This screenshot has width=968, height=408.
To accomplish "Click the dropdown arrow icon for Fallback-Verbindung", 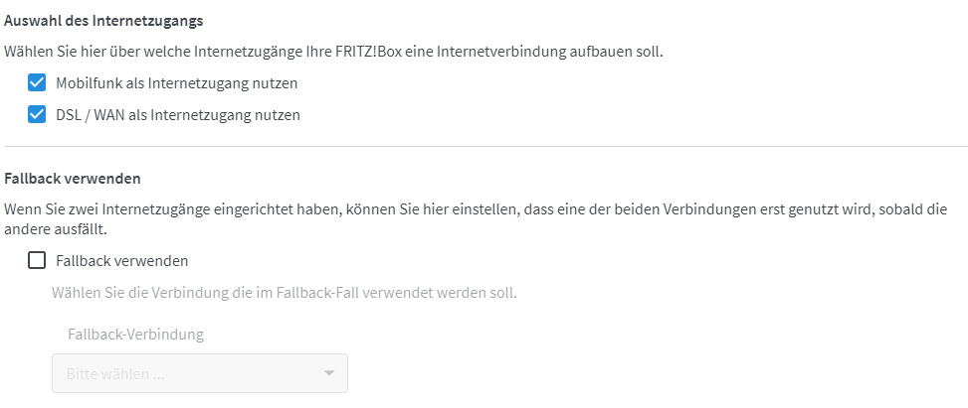I will (x=329, y=373).
